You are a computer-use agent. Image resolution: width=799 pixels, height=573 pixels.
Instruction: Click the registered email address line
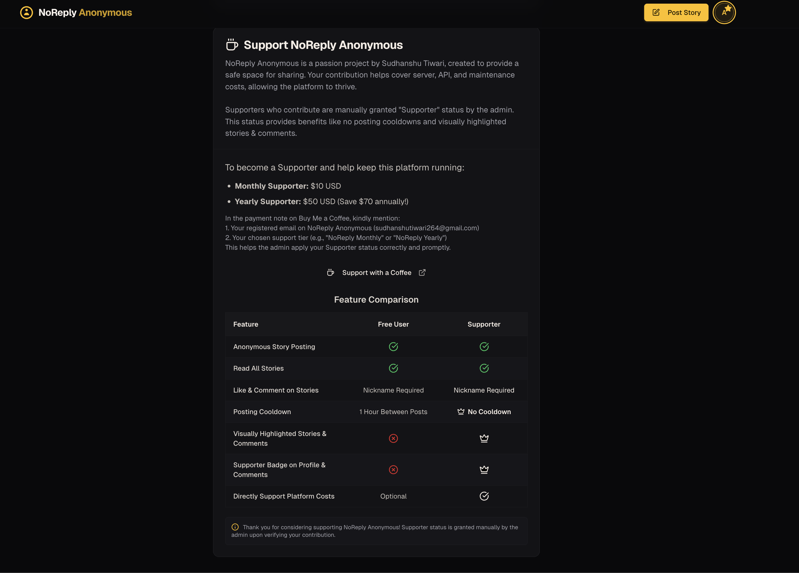click(x=352, y=228)
